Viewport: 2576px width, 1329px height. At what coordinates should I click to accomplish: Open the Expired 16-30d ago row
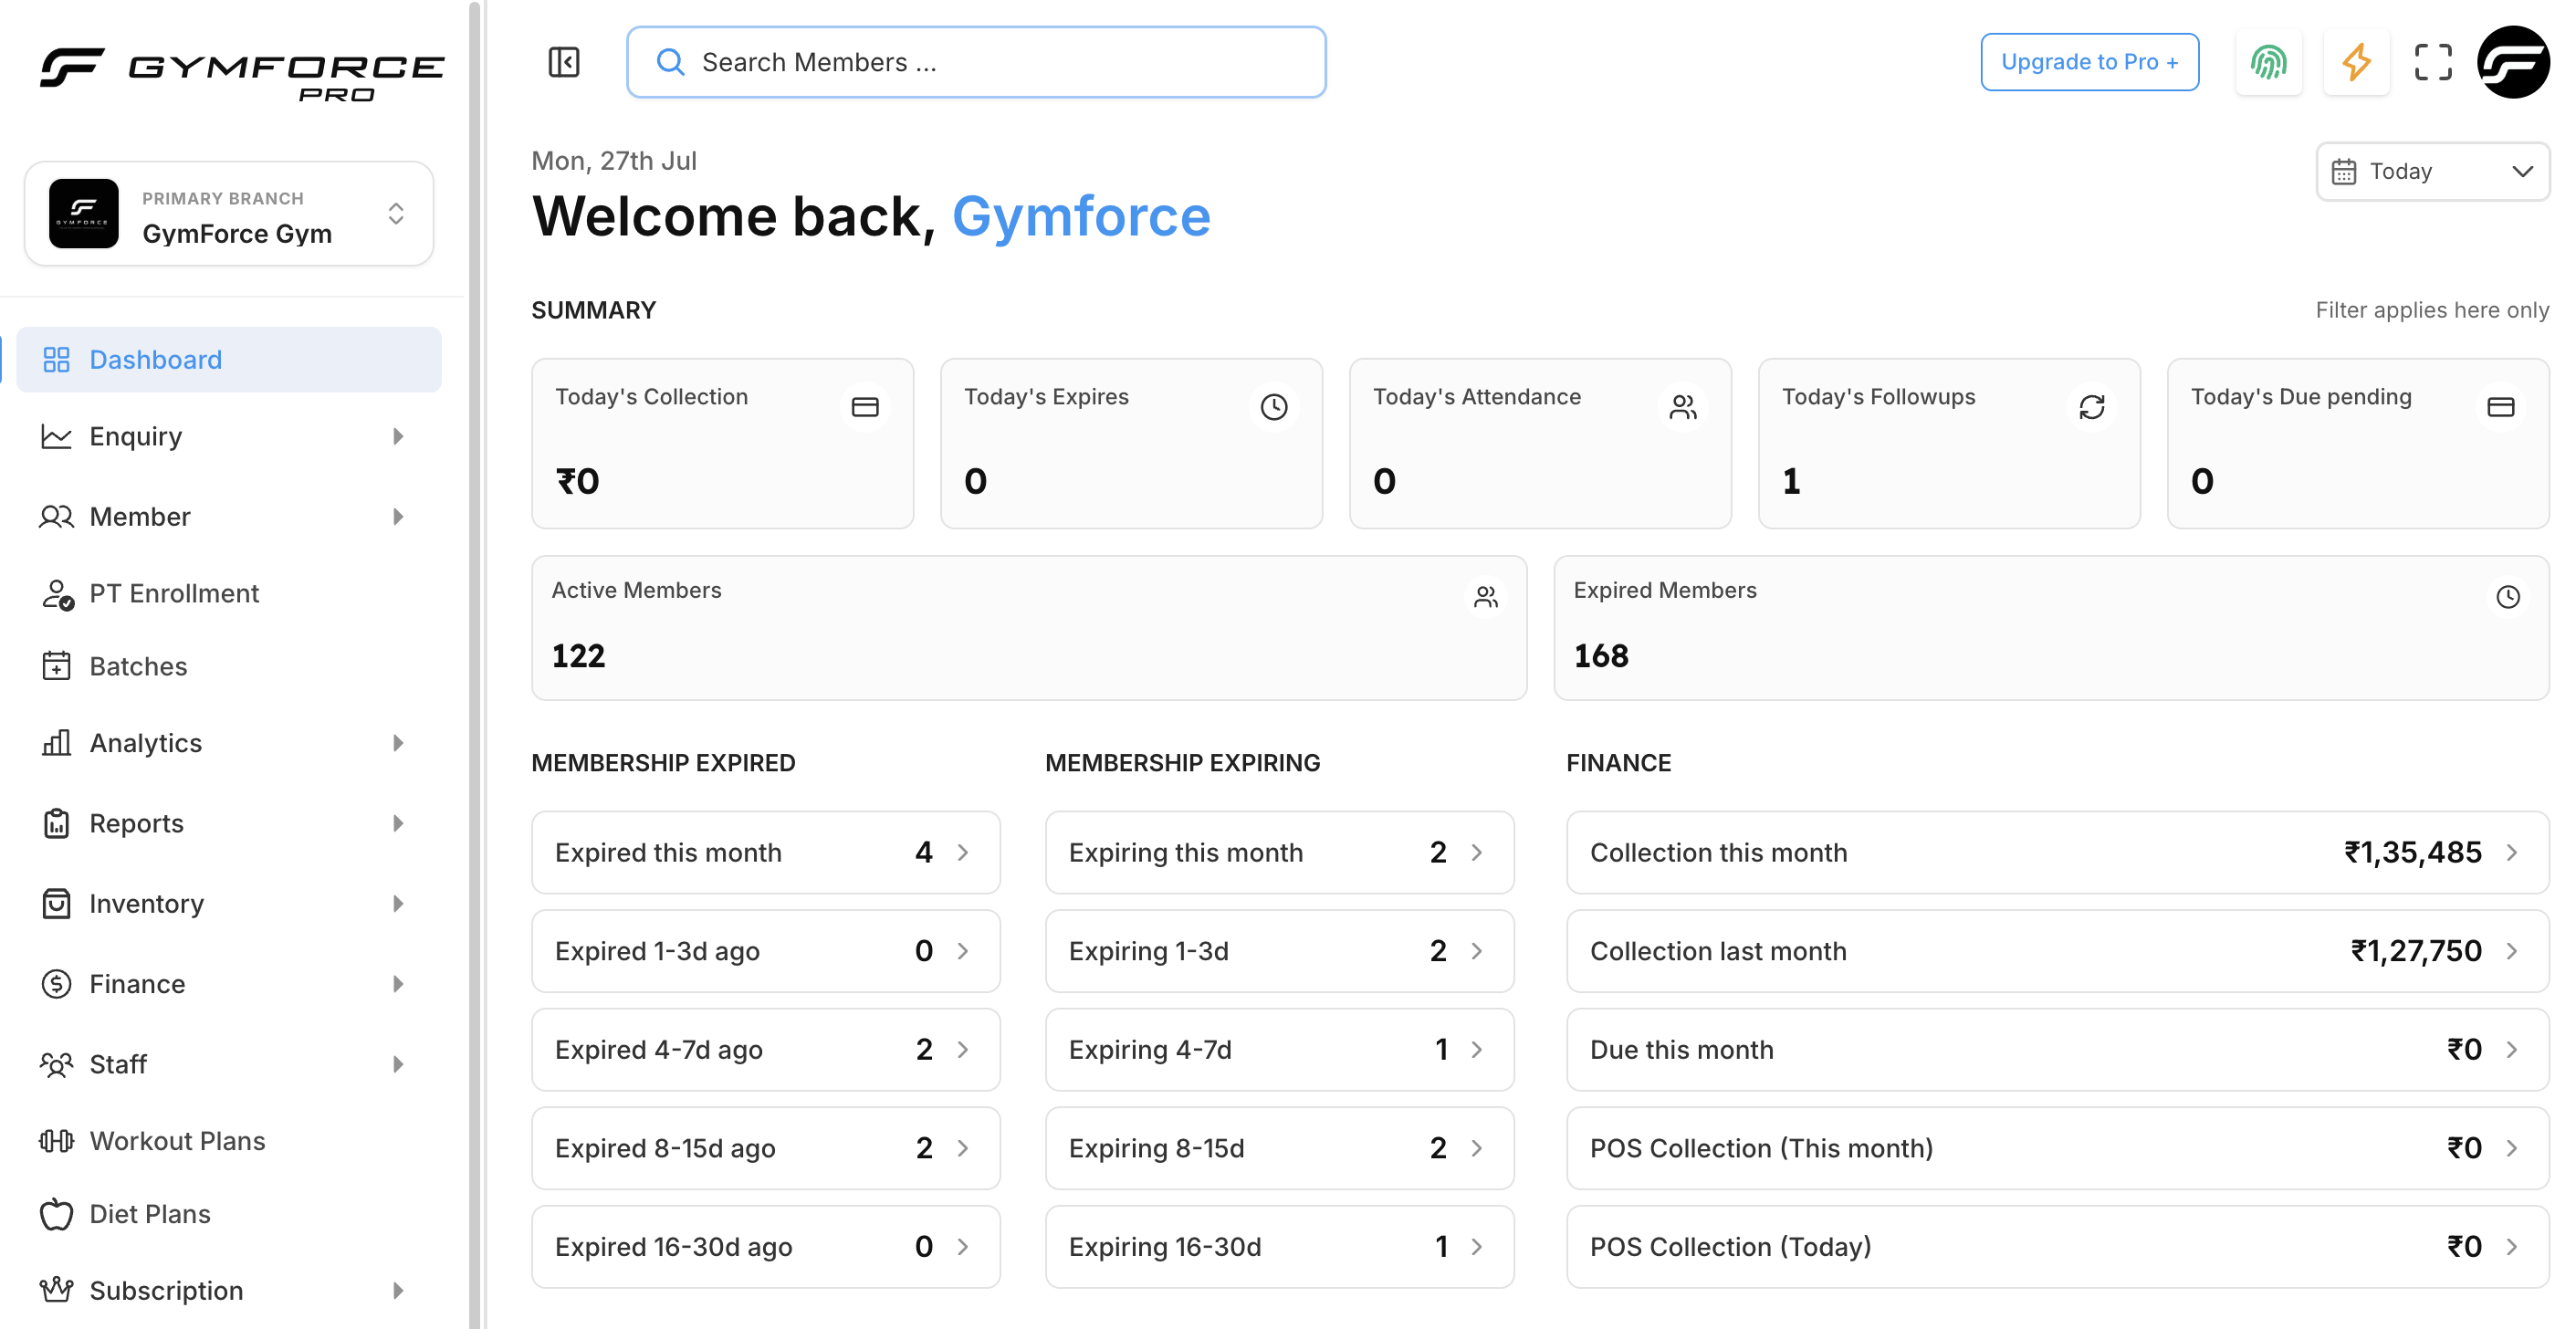pyautogui.click(x=765, y=1246)
